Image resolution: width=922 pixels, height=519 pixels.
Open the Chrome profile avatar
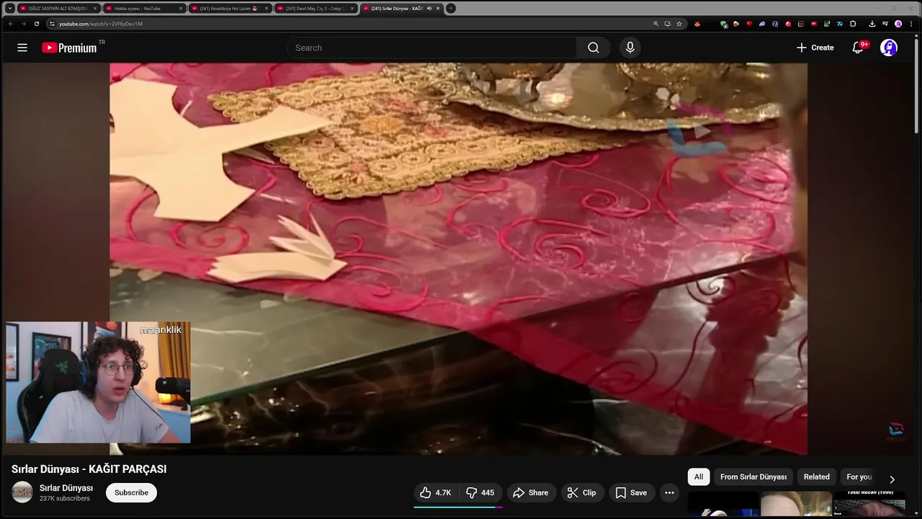[x=898, y=24]
